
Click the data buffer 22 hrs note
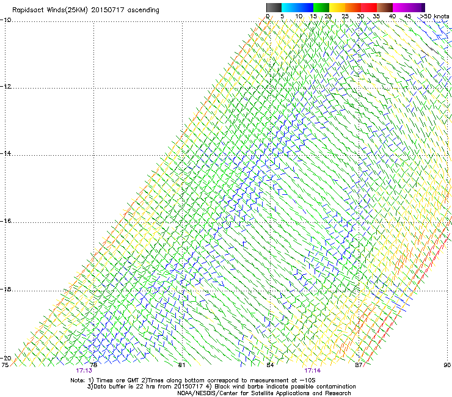pos(221,387)
